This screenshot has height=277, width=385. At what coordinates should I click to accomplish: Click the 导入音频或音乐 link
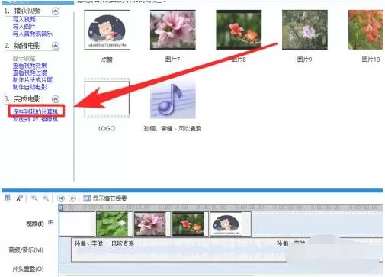tap(33, 34)
